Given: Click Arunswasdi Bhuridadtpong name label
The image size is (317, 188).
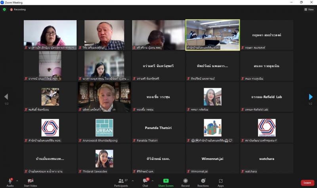Looking at the screenshot, I should click(x=100, y=141).
